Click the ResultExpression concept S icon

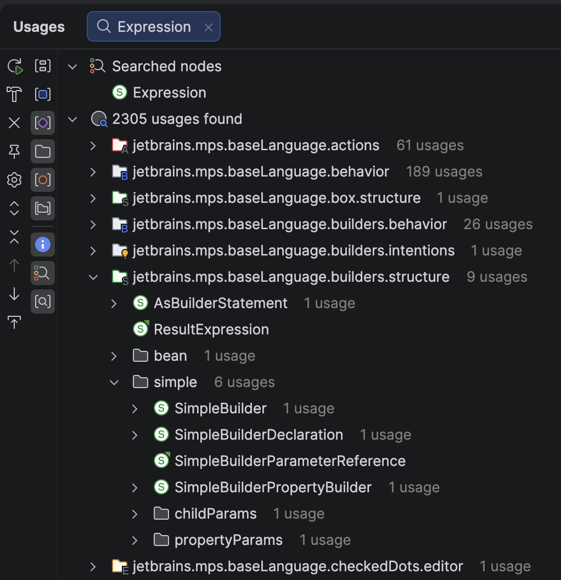141,329
